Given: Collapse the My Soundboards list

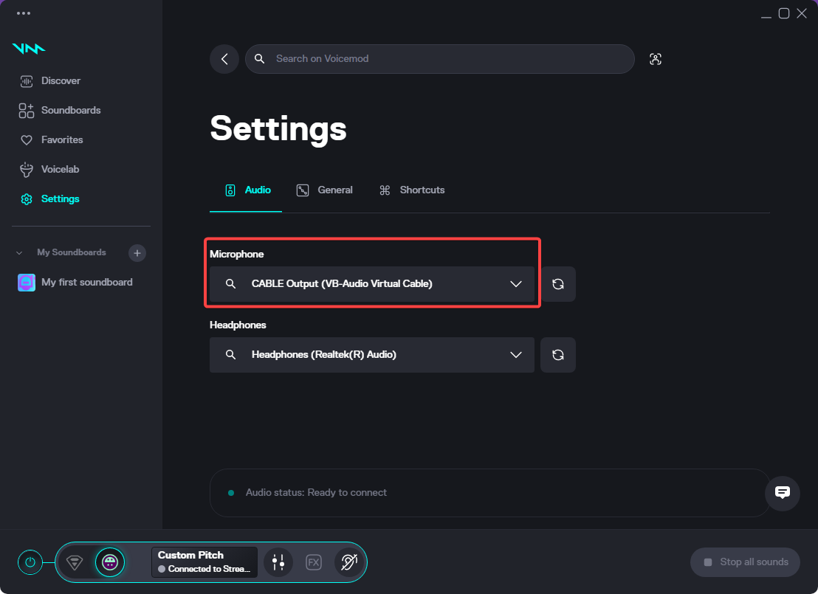Looking at the screenshot, I should tap(19, 253).
